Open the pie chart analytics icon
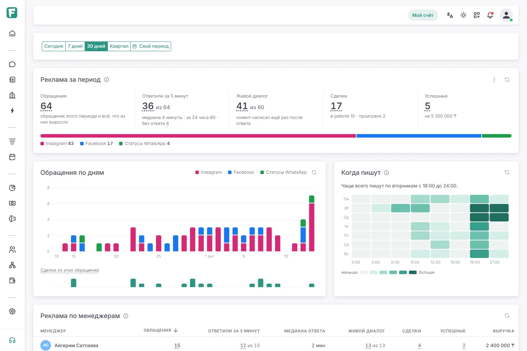This screenshot has width=527, height=351. (x=12, y=188)
